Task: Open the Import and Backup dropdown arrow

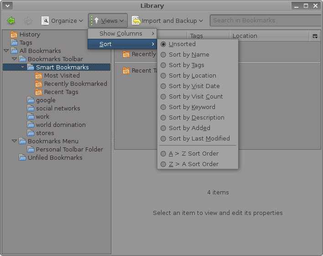Action: (201, 21)
